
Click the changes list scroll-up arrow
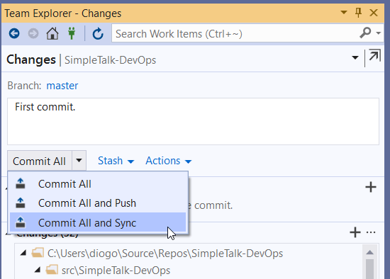pos(370,252)
